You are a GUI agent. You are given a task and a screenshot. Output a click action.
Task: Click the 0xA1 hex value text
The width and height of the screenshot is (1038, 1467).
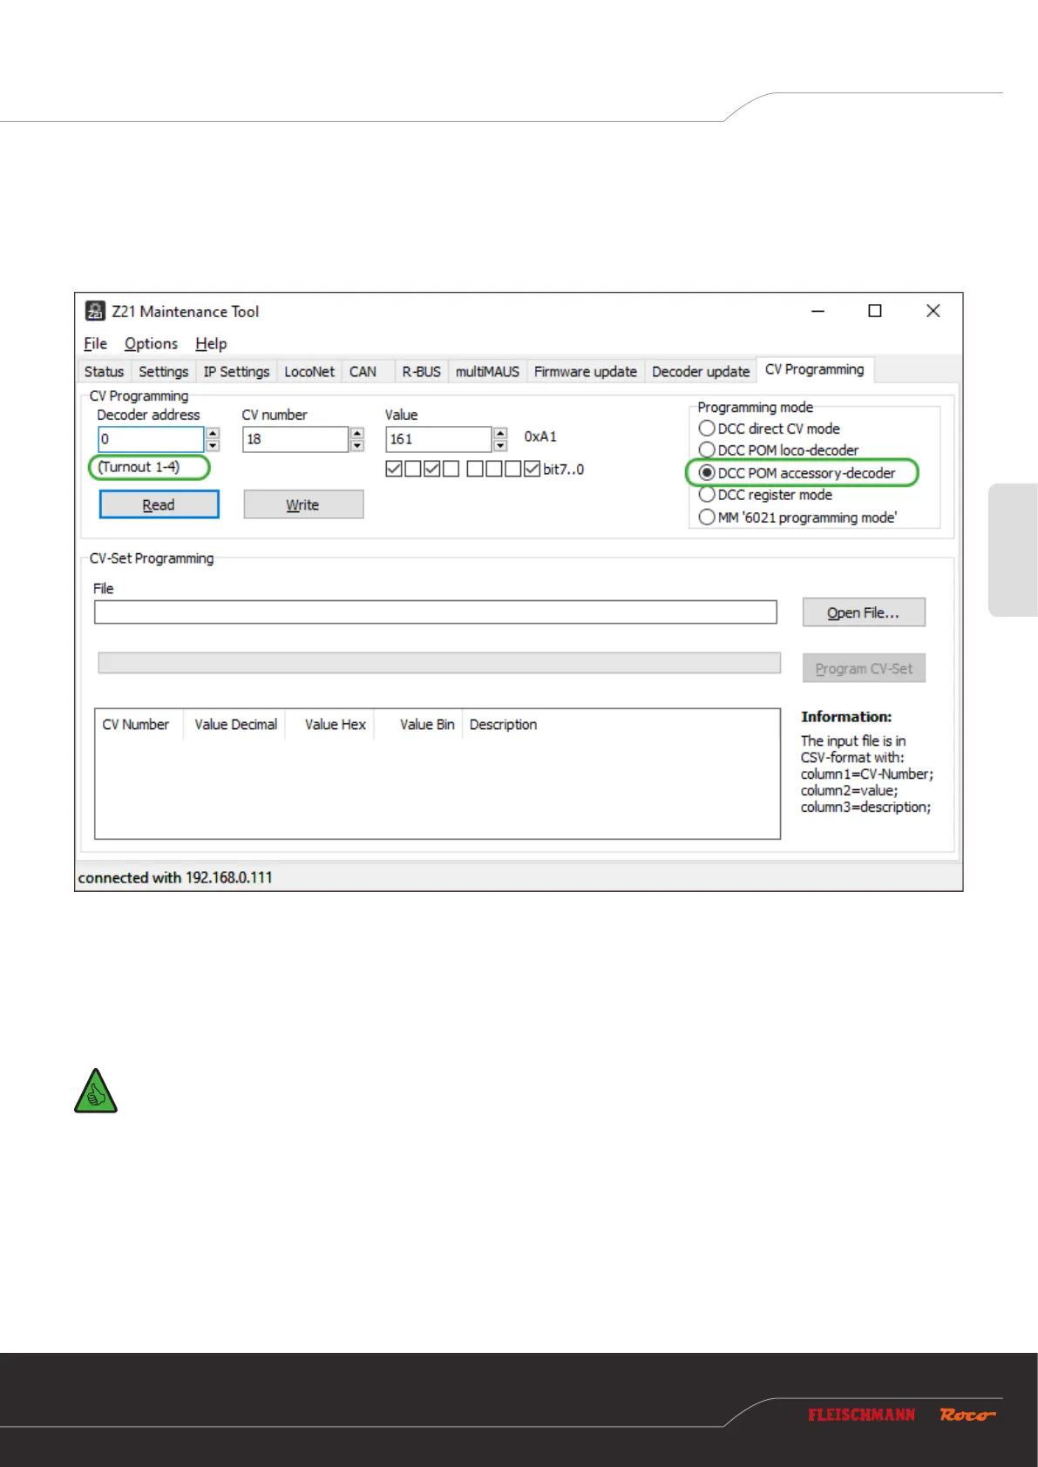click(540, 436)
